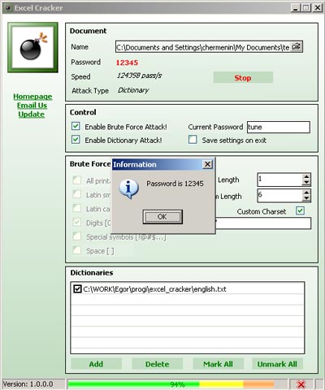The image size is (325, 390).
Task: Enable Save settings on exit
Action: (x=193, y=140)
